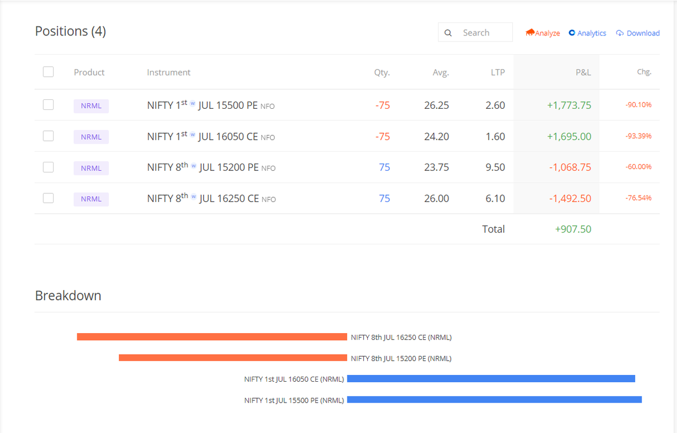This screenshot has height=433, width=677.
Task: Check the NIFTY 1st JUL 15500 PE row checkbox
Action: pos(48,104)
